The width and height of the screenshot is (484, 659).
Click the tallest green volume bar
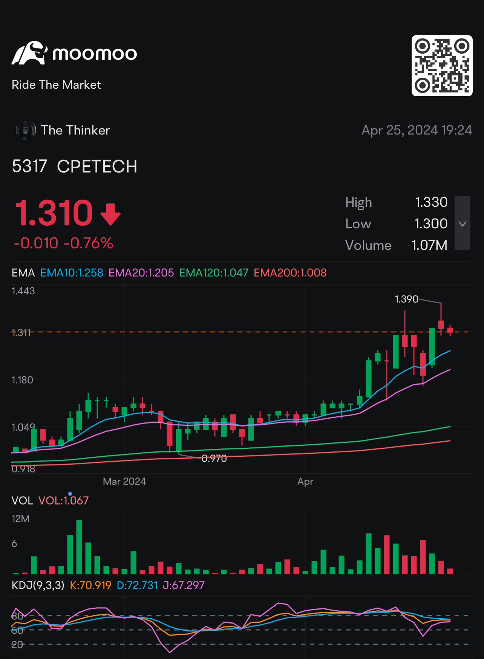pos(79,547)
